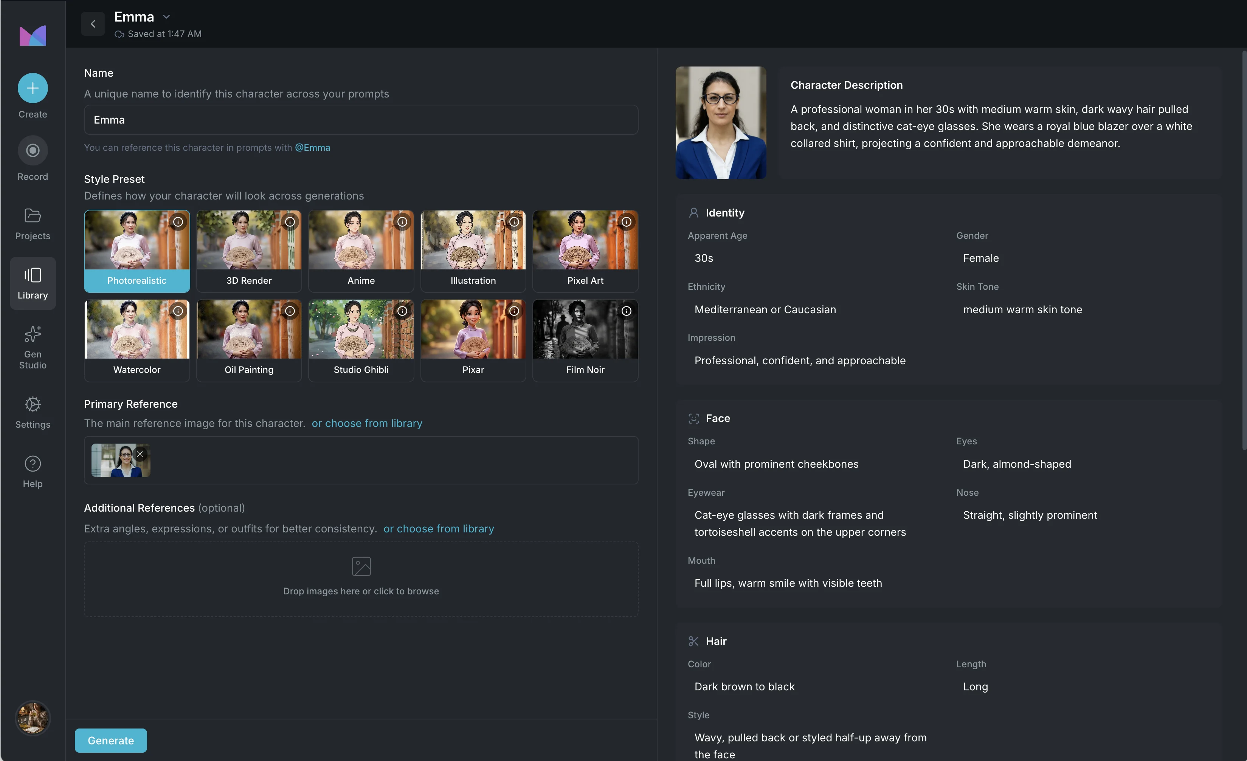This screenshot has height=761, width=1247.
Task: Show info for Anime style
Action: 402,221
